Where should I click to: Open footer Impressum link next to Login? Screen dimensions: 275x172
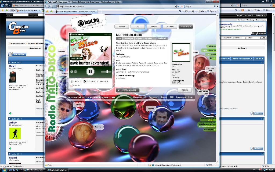pos(181,97)
